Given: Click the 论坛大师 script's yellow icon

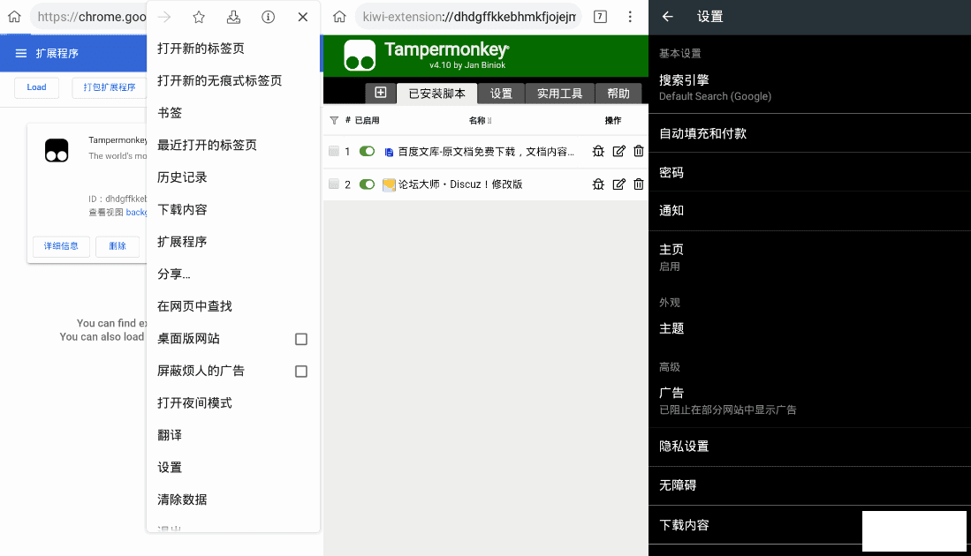Looking at the screenshot, I should [389, 184].
